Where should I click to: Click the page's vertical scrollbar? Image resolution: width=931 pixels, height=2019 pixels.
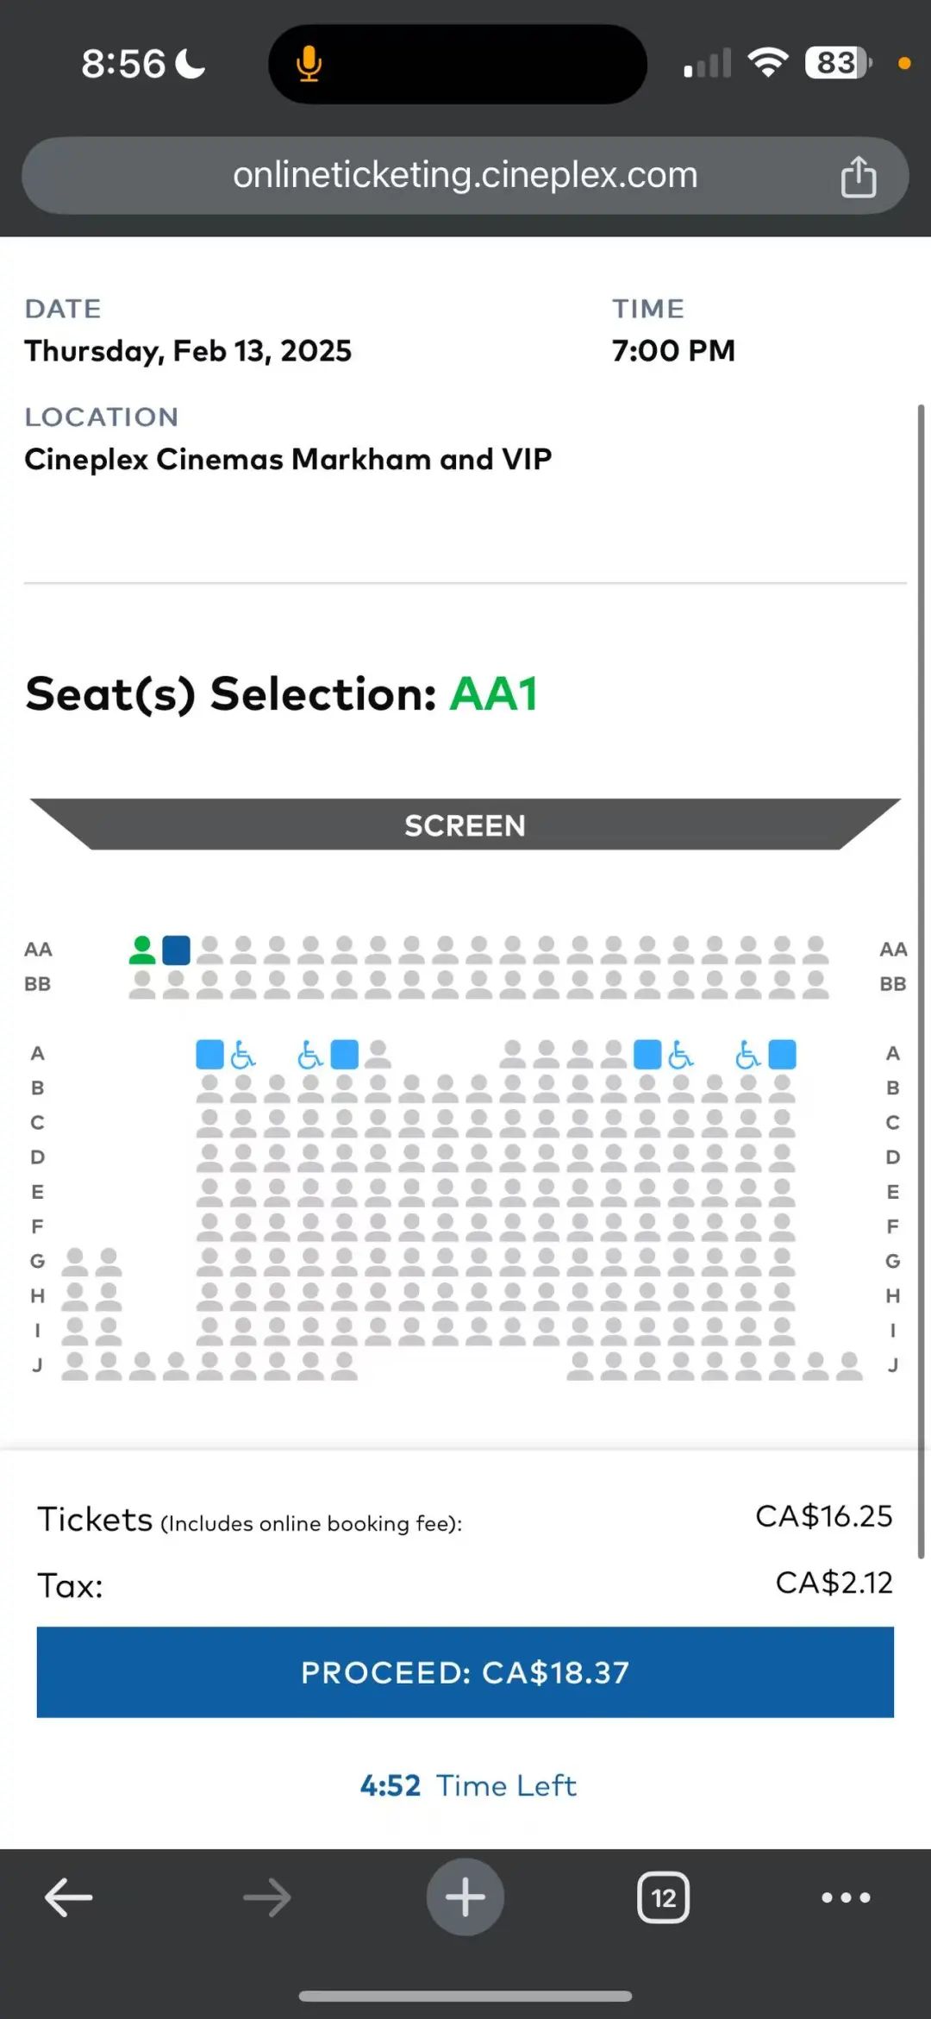[x=921, y=949]
